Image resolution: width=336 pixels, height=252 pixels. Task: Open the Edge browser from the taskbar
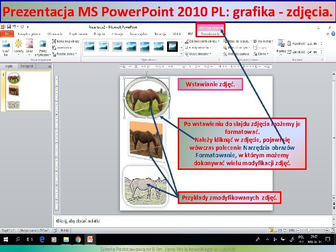(x=42, y=239)
